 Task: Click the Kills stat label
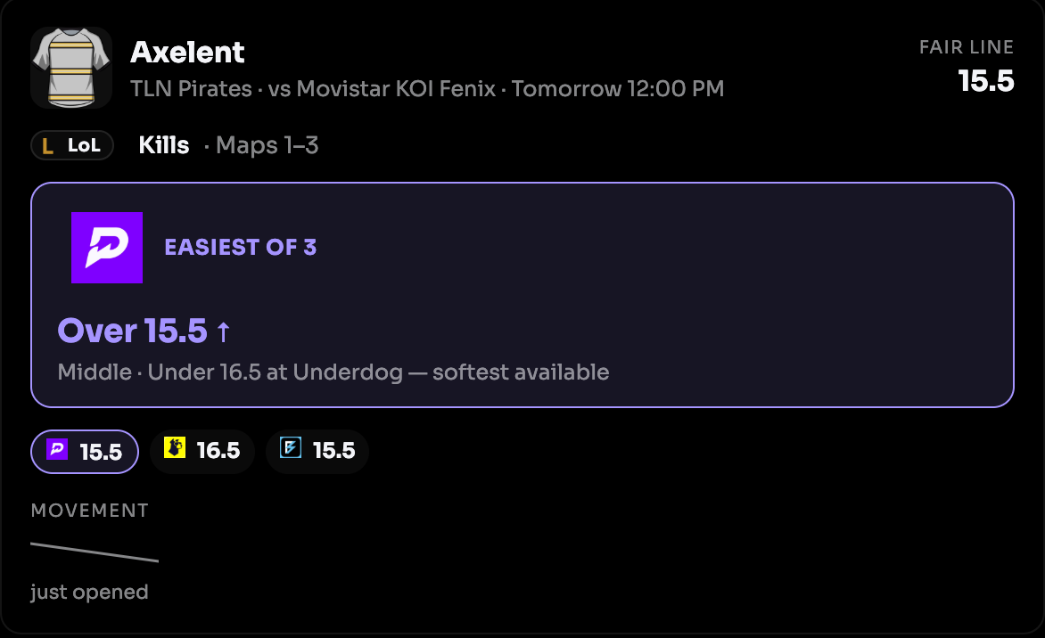click(164, 145)
